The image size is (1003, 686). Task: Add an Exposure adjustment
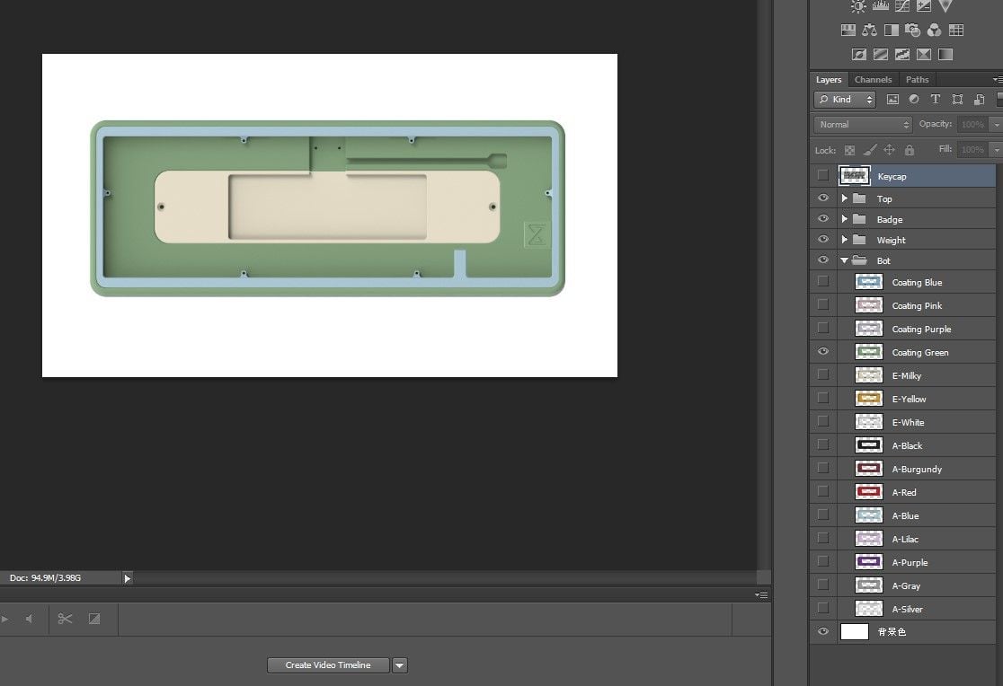(x=924, y=5)
